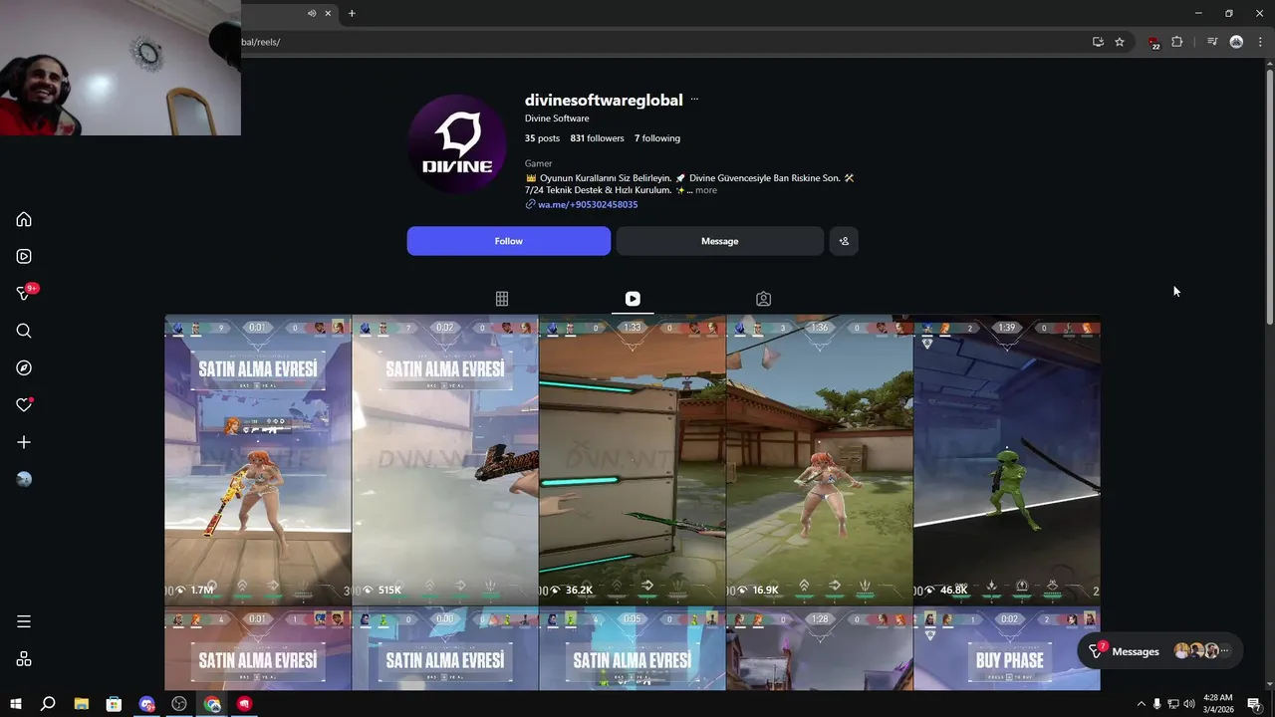The height and width of the screenshot is (717, 1275).
Task: Open Microsoft Store from the taskbar
Action: (114, 704)
